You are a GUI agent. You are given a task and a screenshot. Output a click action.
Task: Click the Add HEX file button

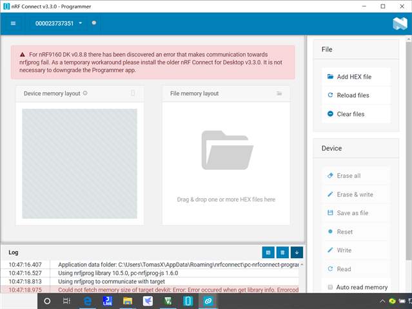[x=356, y=77]
